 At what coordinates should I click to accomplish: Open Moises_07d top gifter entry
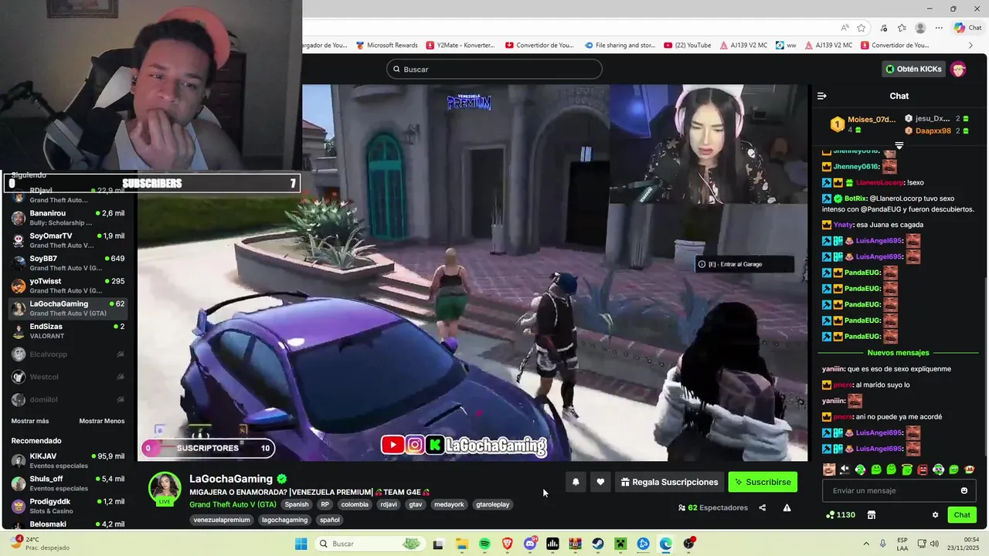864,124
